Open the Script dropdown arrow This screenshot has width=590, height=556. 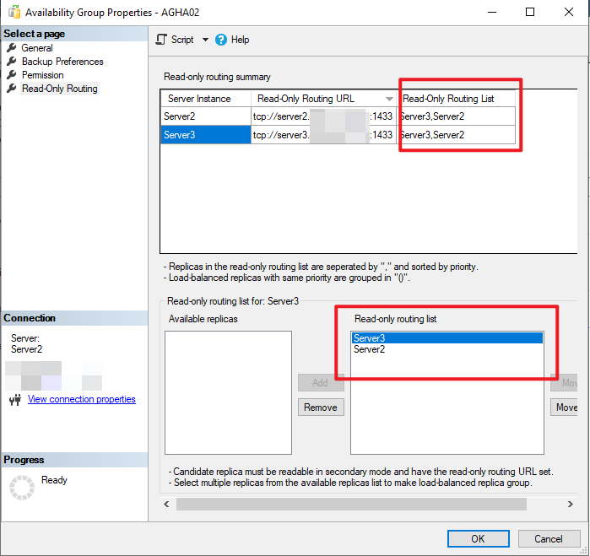coord(205,40)
